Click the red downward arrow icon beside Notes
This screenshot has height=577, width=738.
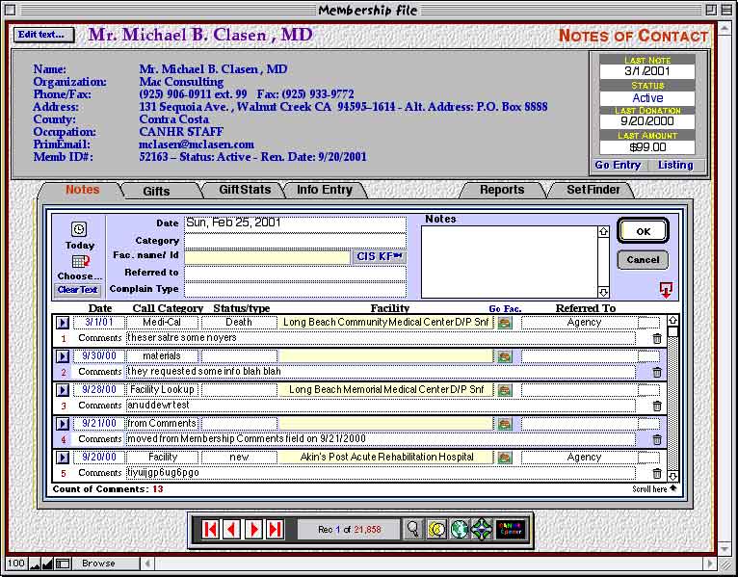tap(666, 290)
